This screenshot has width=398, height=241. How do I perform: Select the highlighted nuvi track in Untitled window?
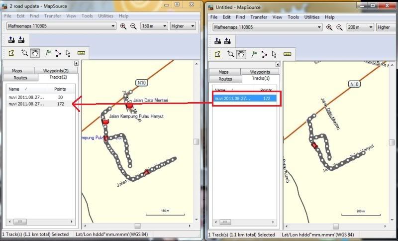coord(245,99)
